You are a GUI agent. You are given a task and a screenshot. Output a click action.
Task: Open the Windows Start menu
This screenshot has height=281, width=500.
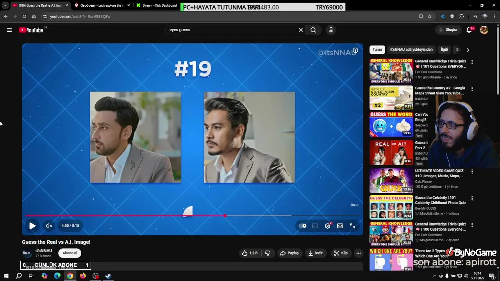point(6,276)
